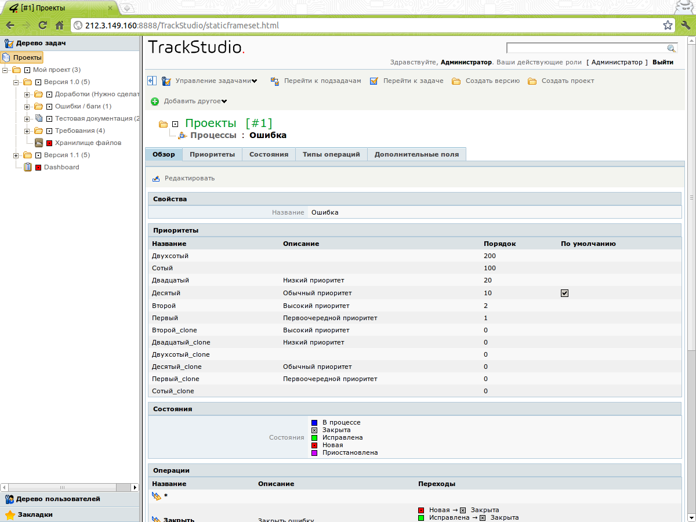Click the Администратор role link

(x=617, y=62)
